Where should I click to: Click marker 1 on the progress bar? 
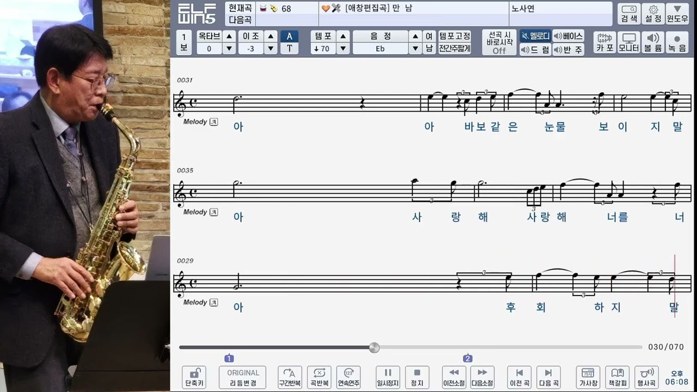229,358
